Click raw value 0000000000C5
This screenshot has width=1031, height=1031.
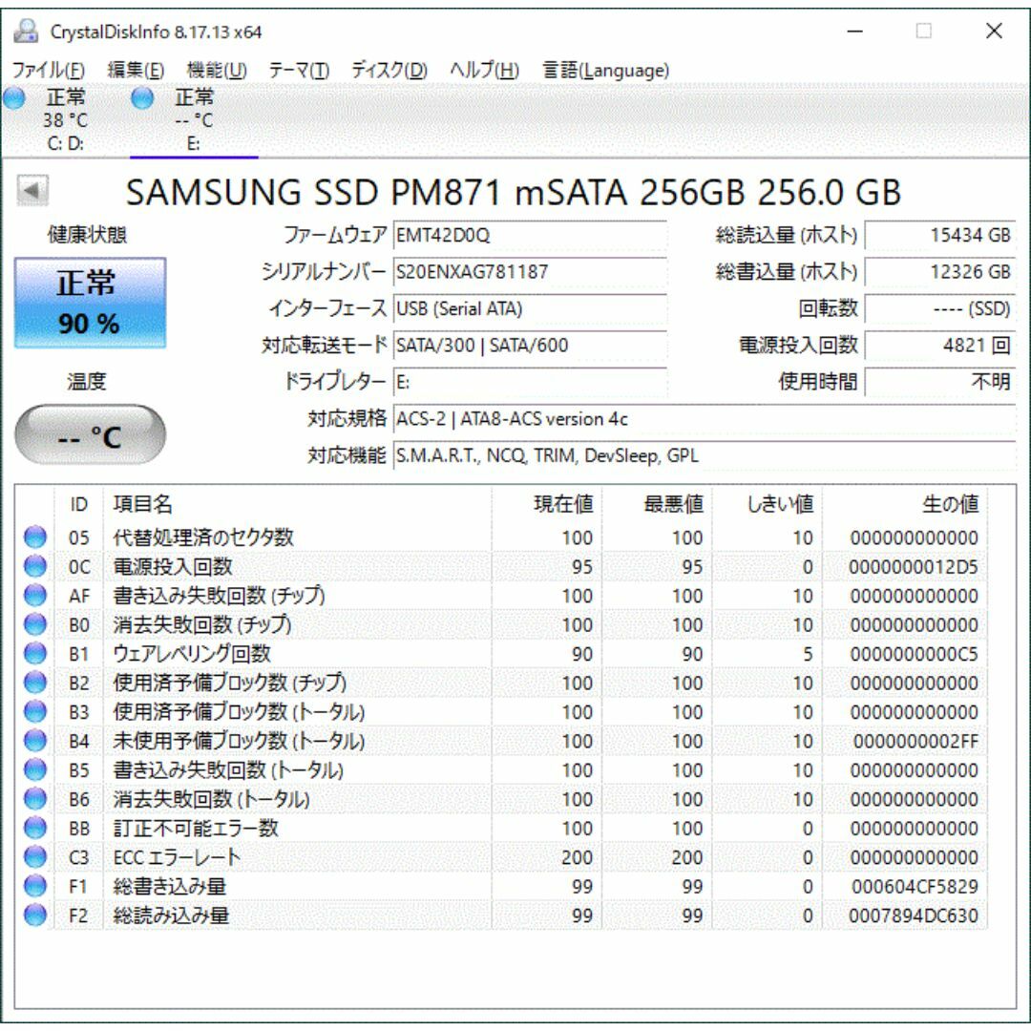pos(914,654)
